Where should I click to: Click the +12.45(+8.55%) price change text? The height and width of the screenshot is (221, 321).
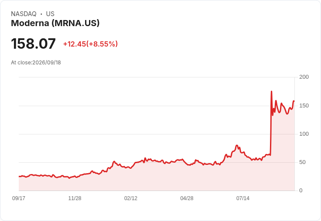pyautogui.click(x=90, y=44)
